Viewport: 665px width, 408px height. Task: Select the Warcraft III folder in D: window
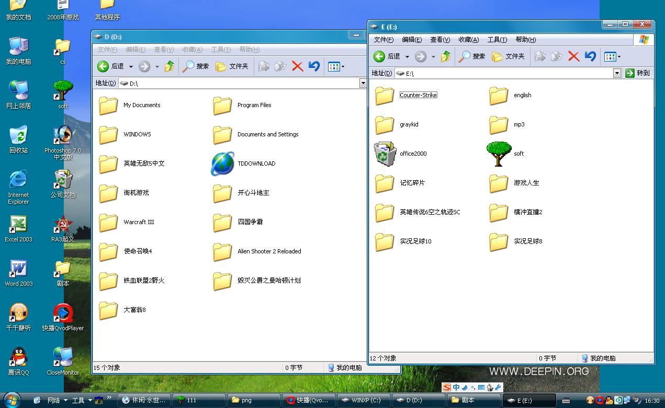(127, 222)
